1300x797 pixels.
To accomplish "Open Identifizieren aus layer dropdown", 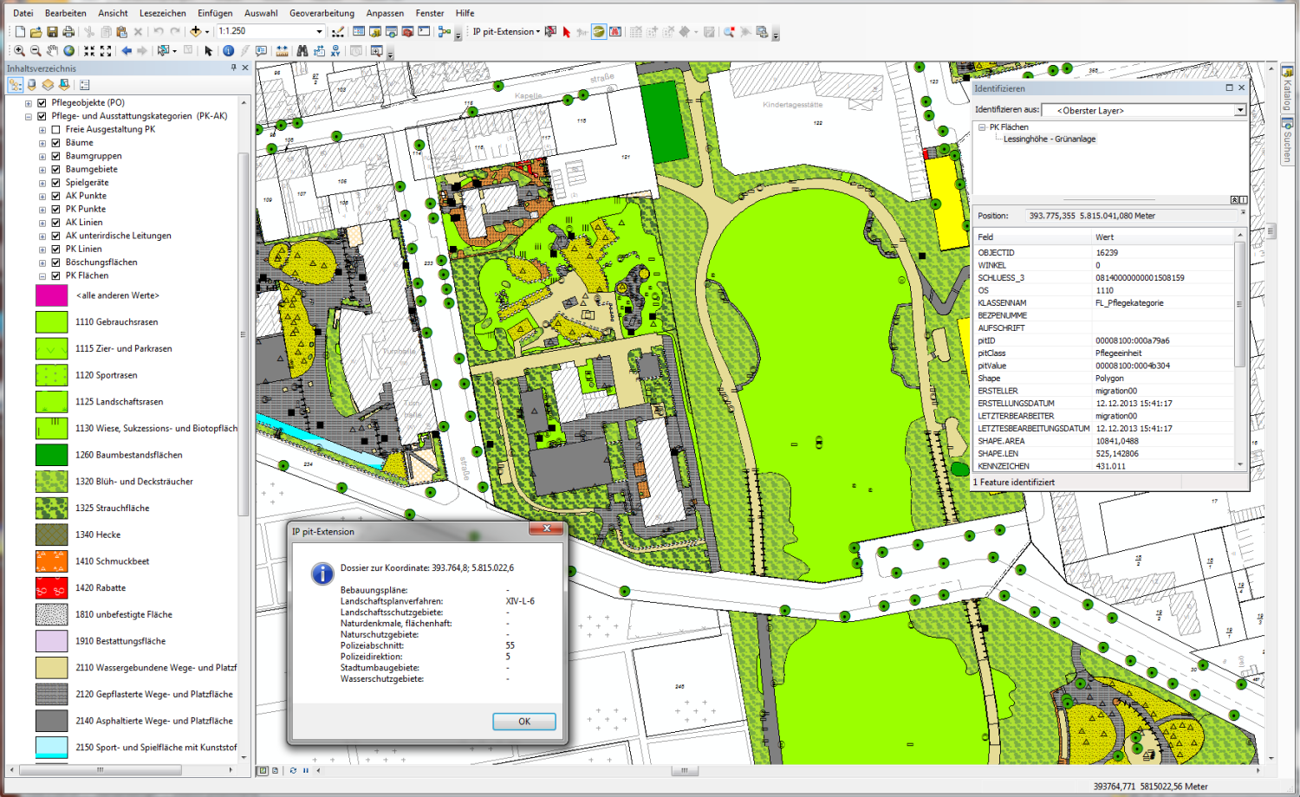I will pos(1240,110).
